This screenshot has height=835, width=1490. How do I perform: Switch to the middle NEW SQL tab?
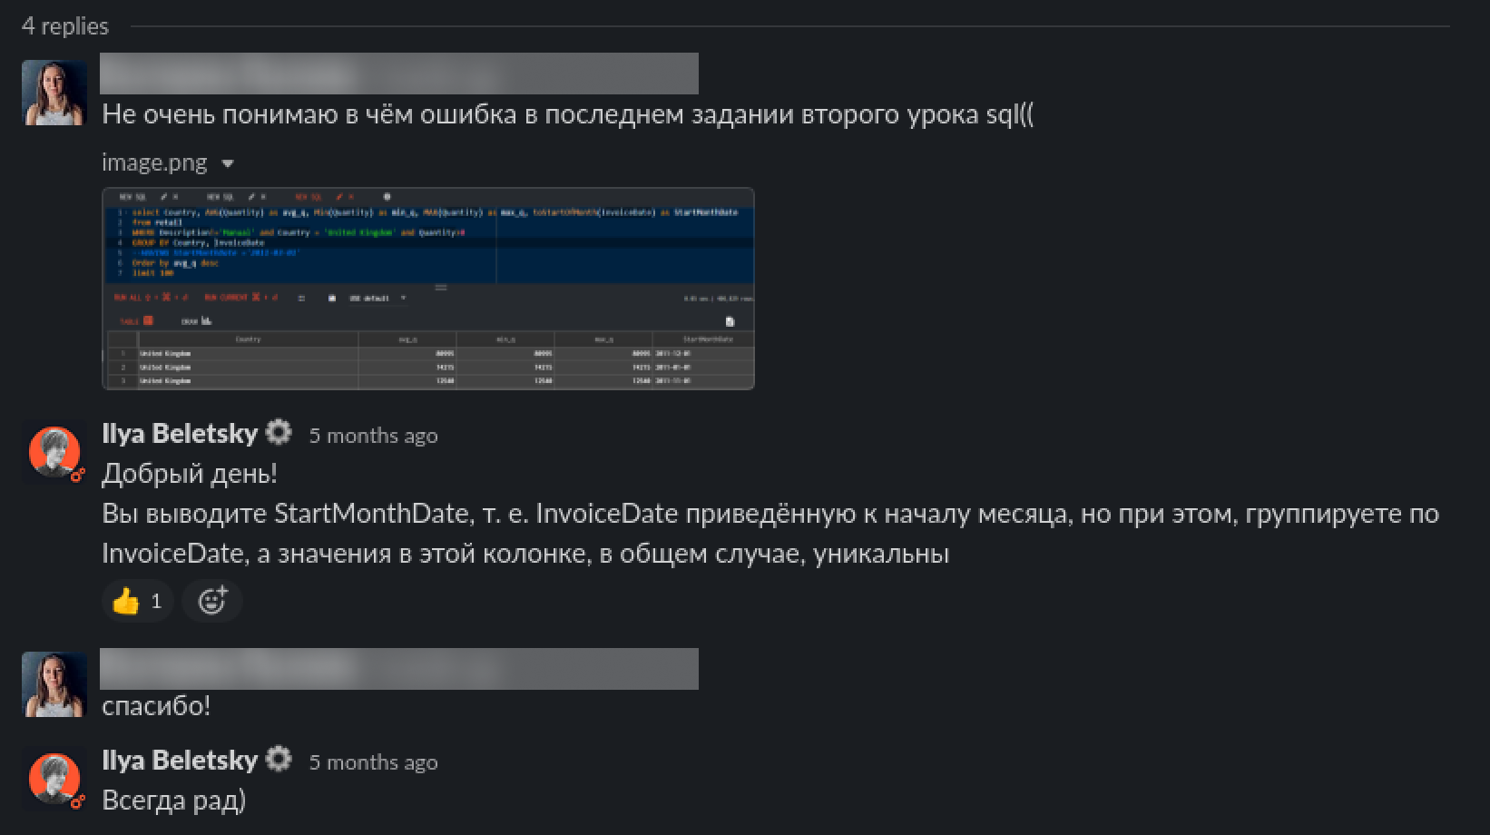point(221,197)
